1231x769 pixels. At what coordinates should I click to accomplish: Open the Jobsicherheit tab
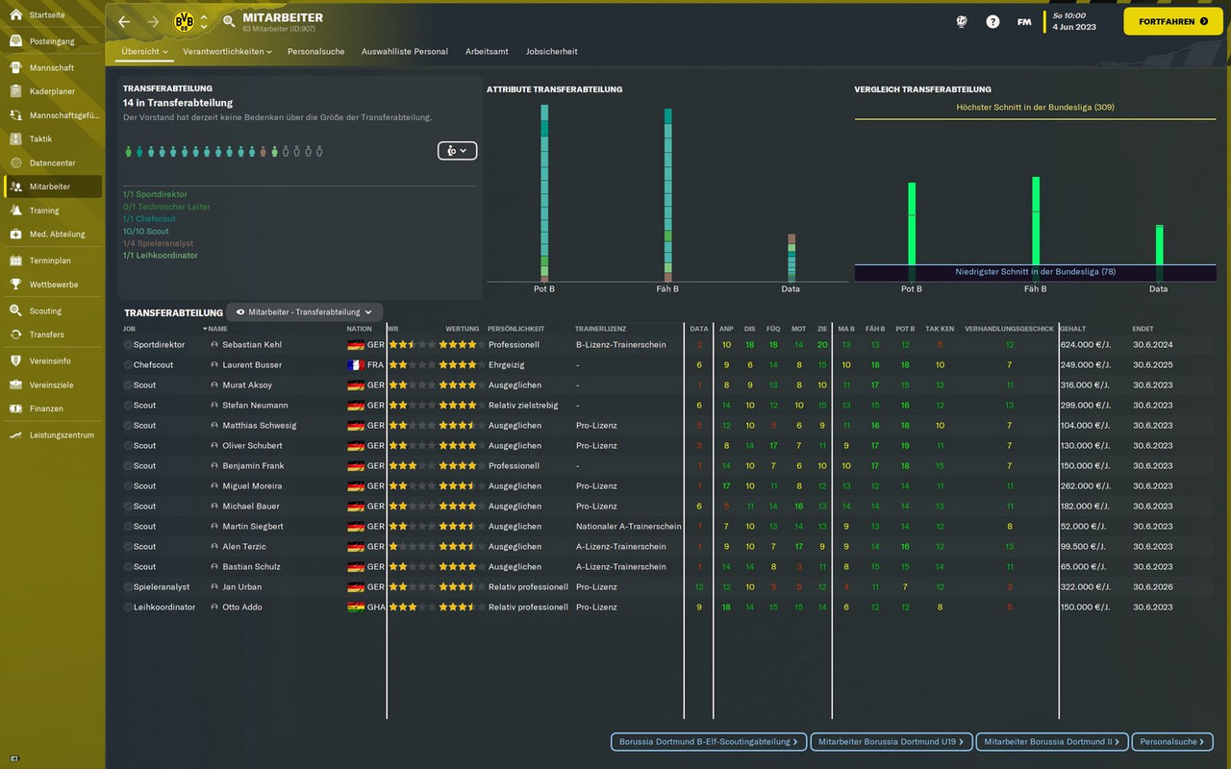click(552, 51)
